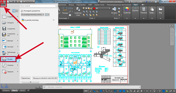Image resolution: width=176 pixels, height=93 pixels.
Task: Toggle object snap in status bar
Action: coord(115,91)
